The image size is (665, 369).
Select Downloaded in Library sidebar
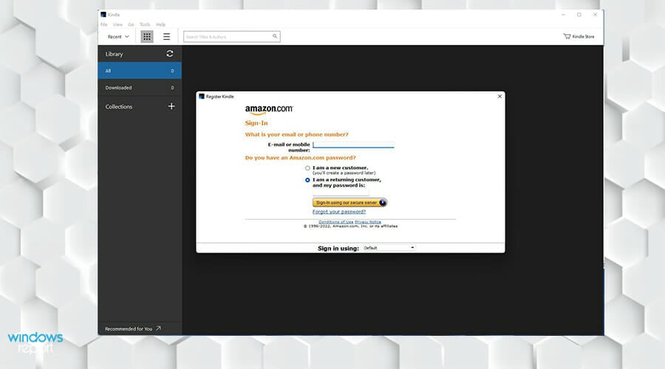[x=140, y=88]
